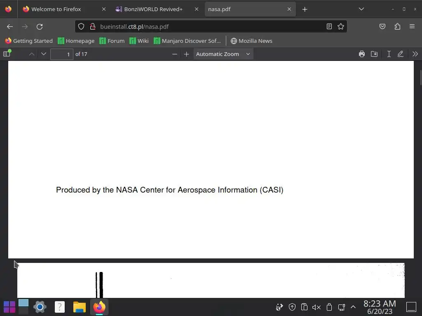Open the extensions menu
422x316 pixels.
(x=397, y=26)
